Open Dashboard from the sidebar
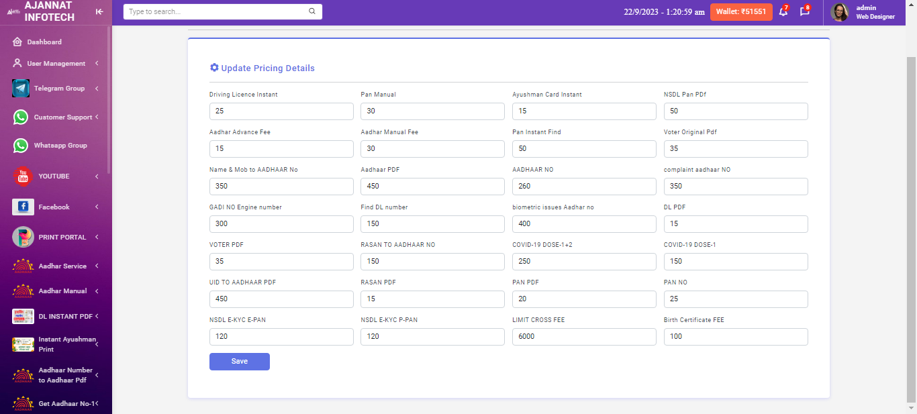Viewport: 917px width, 414px height. (x=44, y=42)
